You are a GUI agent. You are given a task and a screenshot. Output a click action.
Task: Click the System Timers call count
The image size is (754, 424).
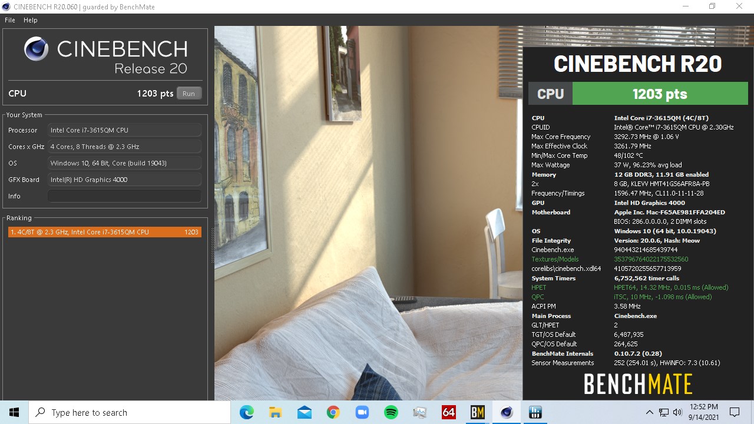646,278
